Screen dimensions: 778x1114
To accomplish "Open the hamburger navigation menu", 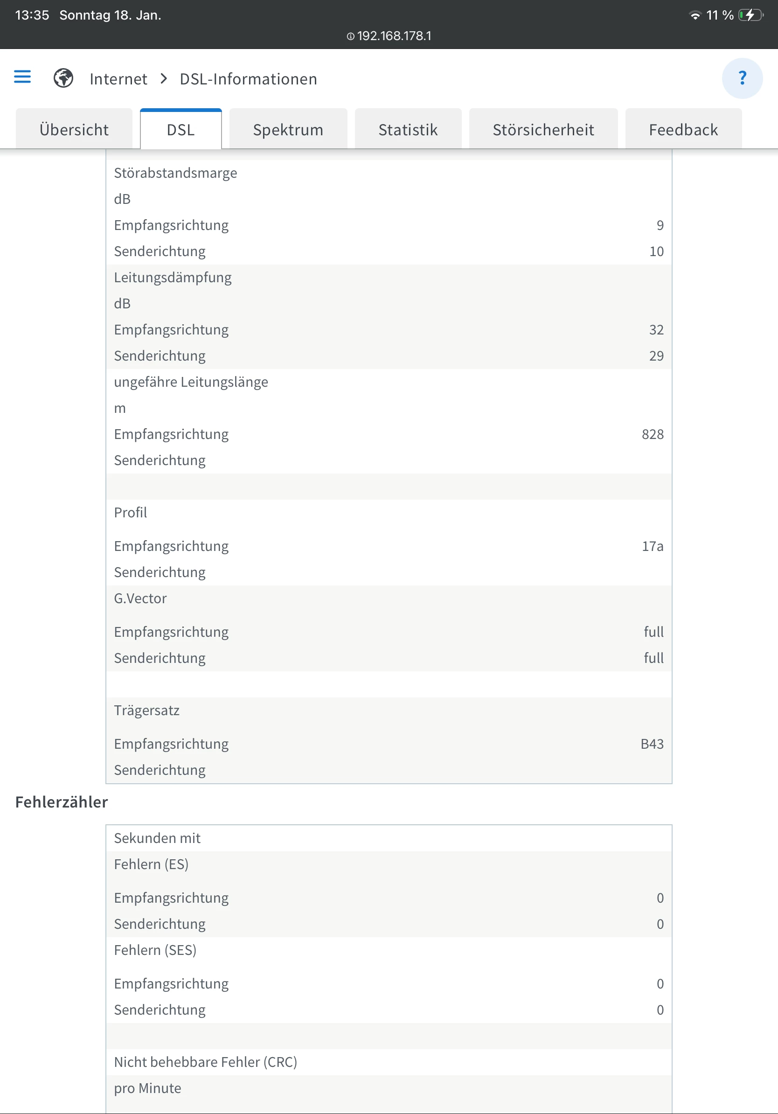I will pyautogui.click(x=22, y=77).
